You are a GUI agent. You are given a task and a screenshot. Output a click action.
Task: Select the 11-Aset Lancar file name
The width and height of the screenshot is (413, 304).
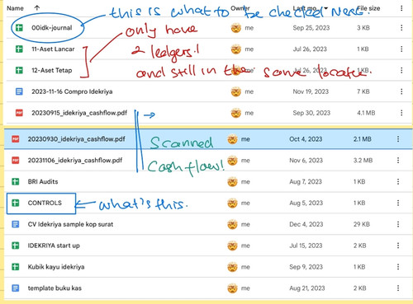[x=53, y=49]
